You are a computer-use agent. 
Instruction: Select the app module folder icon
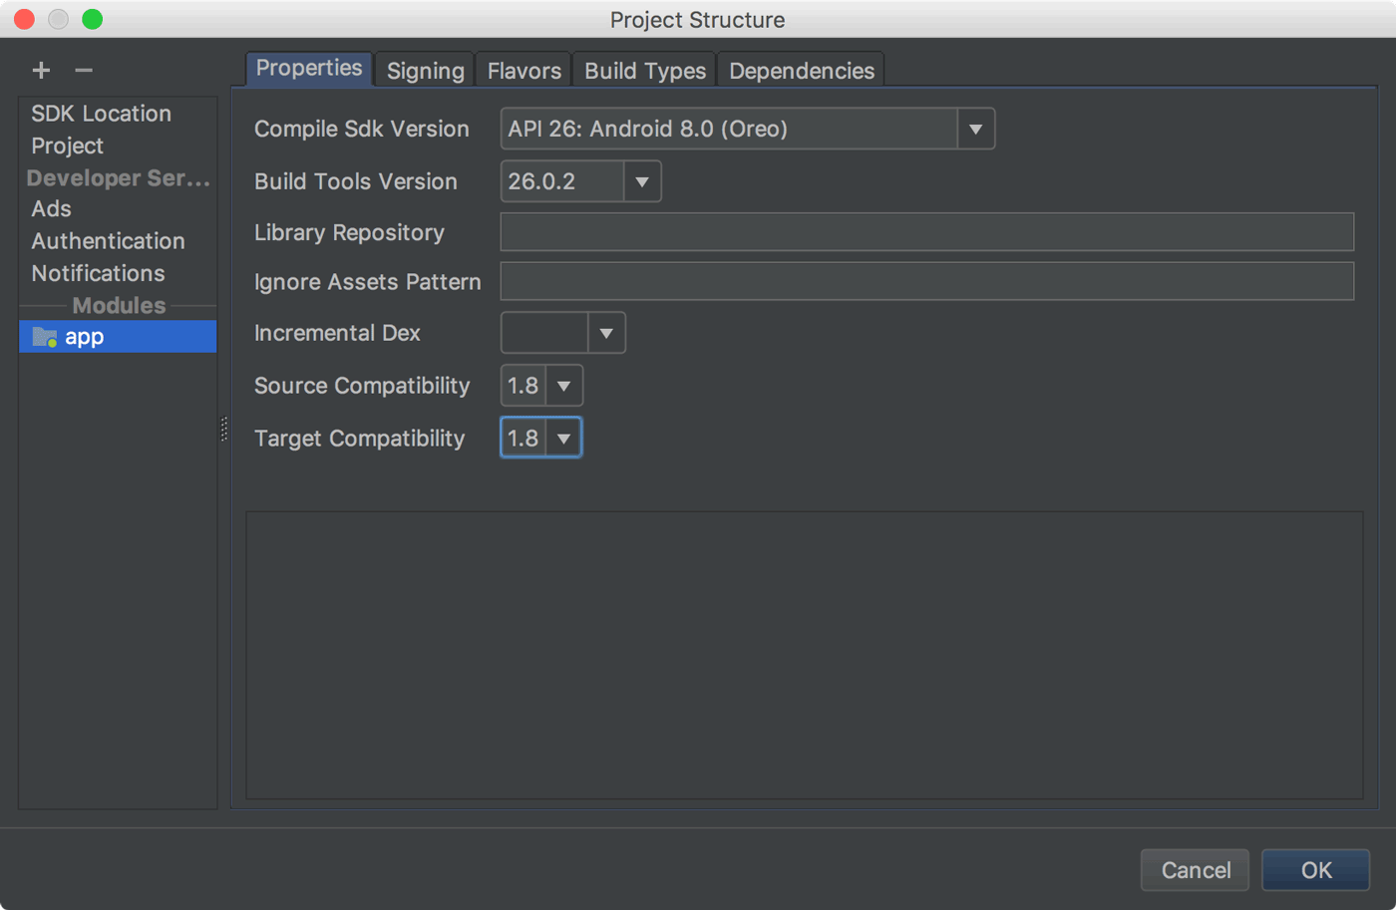(x=44, y=337)
